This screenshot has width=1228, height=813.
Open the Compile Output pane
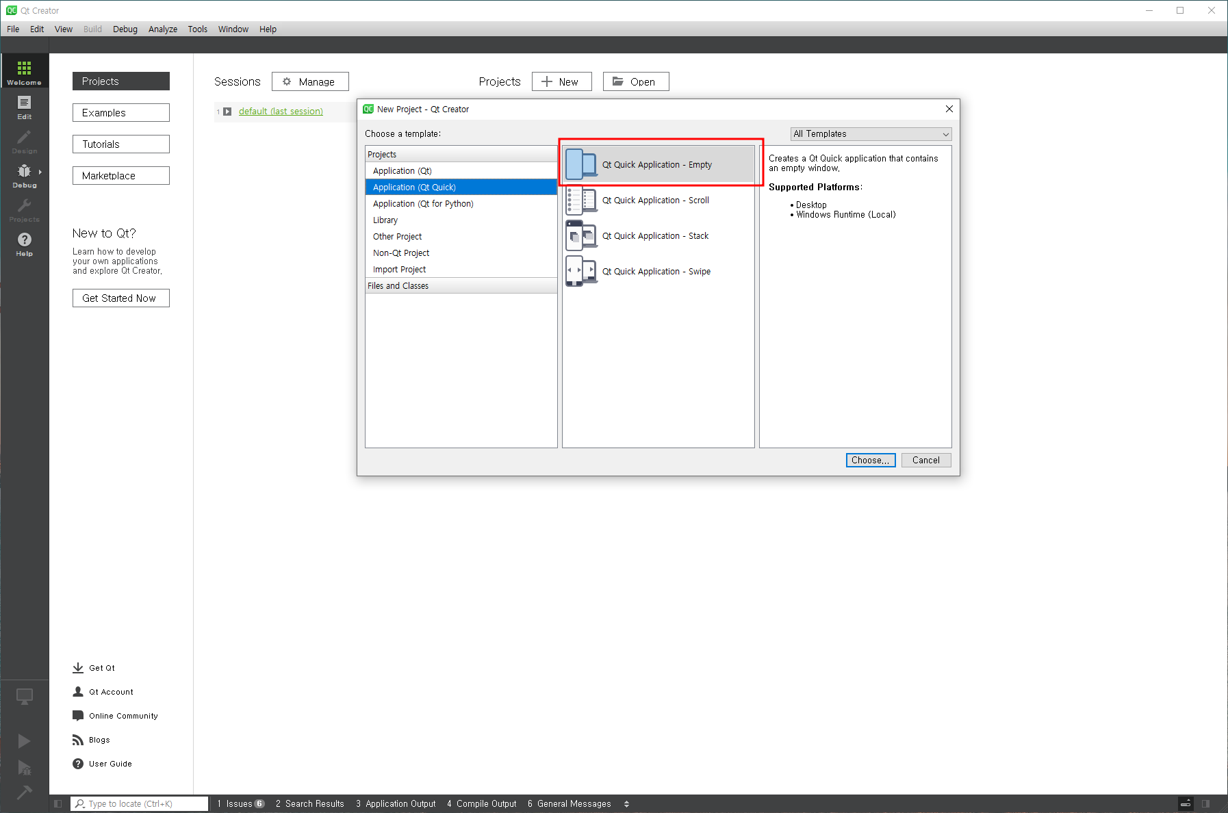(x=482, y=803)
